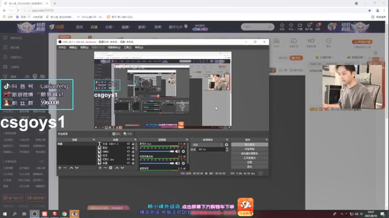Open the Windows Start menu
The width and height of the screenshot is (389, 218).
pyautogui.click(x=5, y=214)
